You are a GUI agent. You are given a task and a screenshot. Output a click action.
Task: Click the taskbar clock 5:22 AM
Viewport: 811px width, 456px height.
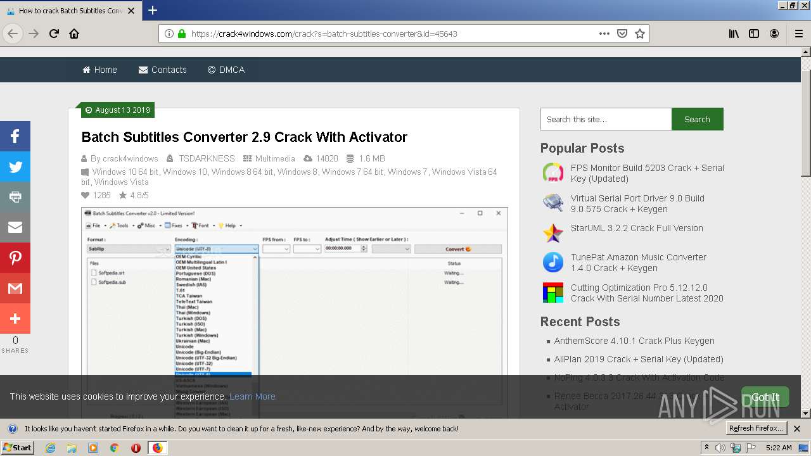click(x=779, y=448)
